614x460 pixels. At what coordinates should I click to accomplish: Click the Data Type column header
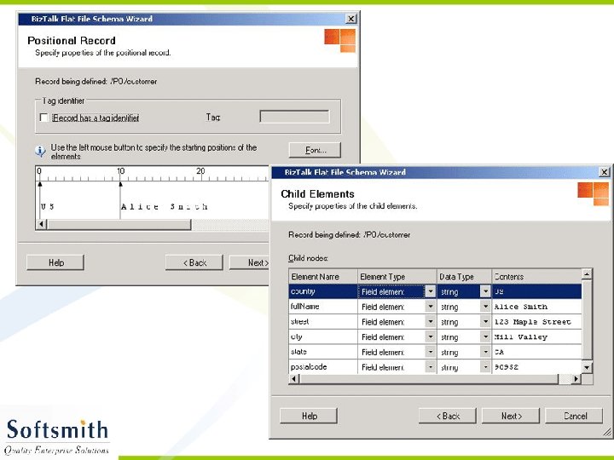click(x=464, y=277)
